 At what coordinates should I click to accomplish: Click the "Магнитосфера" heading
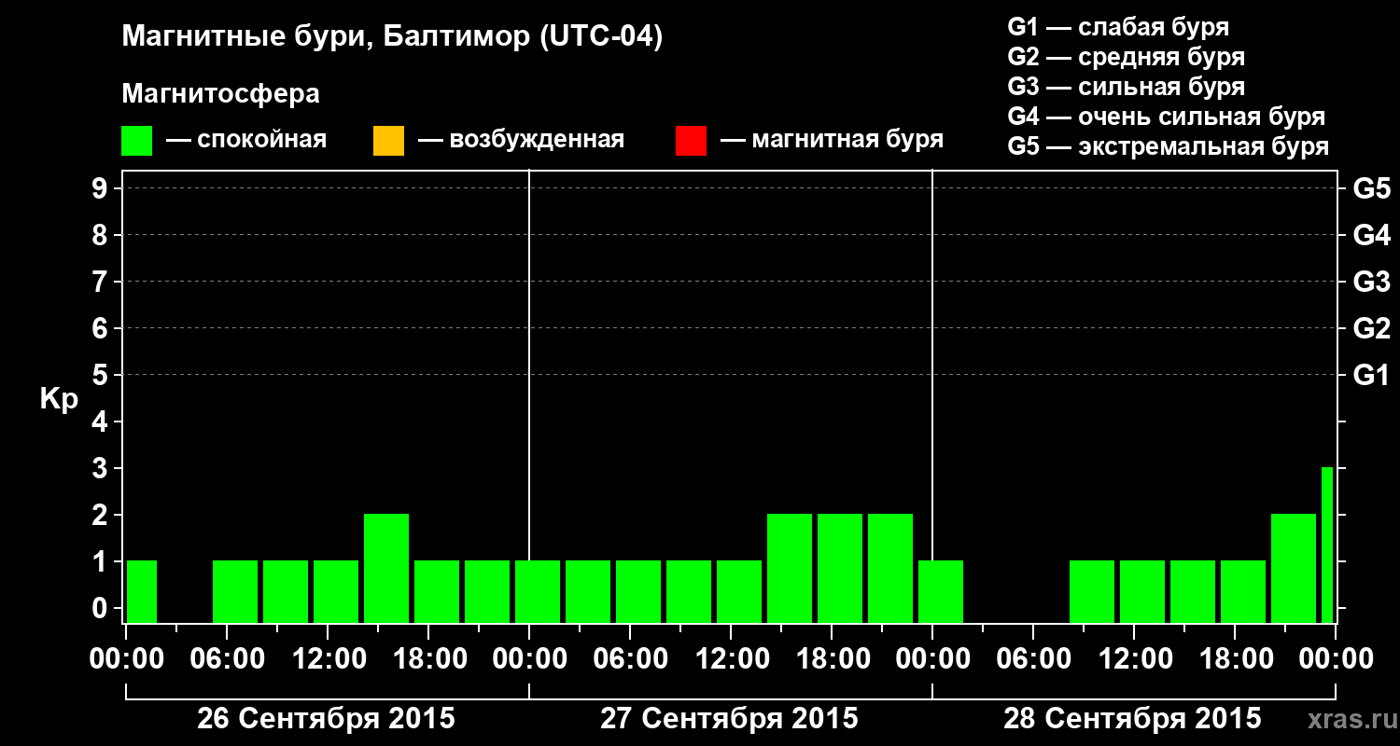point(220,94)
